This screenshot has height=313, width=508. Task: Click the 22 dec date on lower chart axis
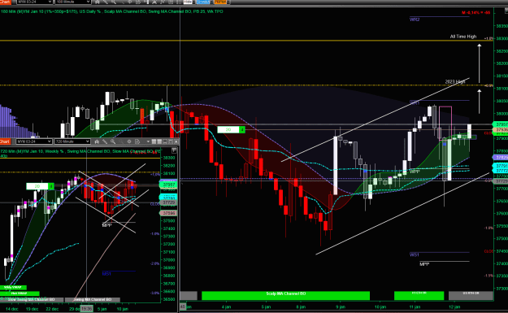click(x=52, y=309)
